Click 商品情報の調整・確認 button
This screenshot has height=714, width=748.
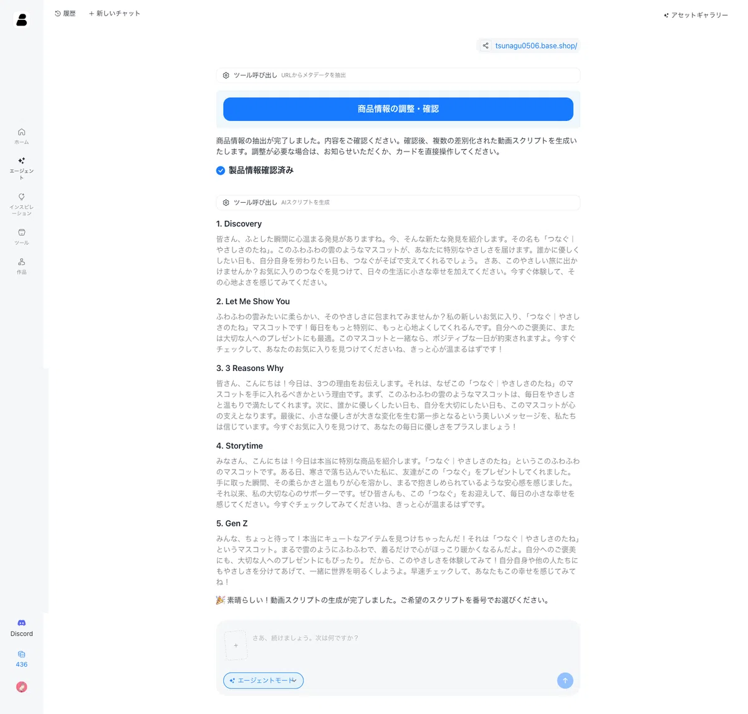(x=398, y=109)
